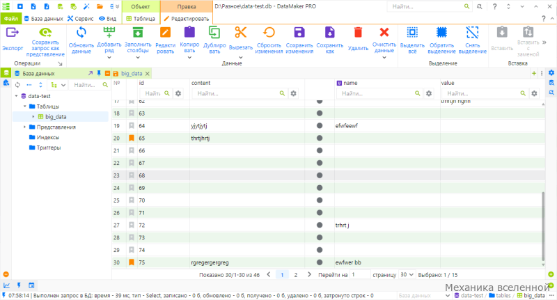Click the Редактировать pencil icon in Данные
This screenshot has width=557, height=300.
click(x=165, y=33)
